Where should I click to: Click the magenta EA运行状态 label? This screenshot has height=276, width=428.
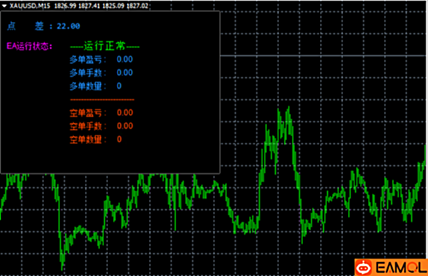pos(29,47)
